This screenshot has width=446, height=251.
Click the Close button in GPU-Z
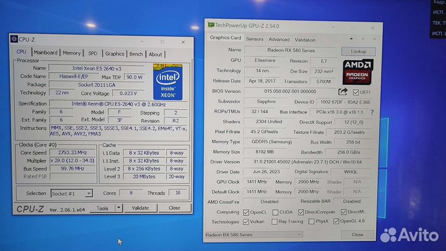click(357, 235)
